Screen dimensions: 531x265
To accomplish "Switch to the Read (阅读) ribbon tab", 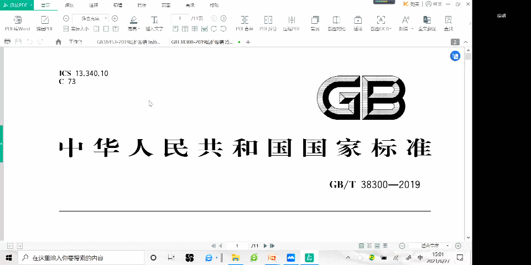I will pos(70,5).
